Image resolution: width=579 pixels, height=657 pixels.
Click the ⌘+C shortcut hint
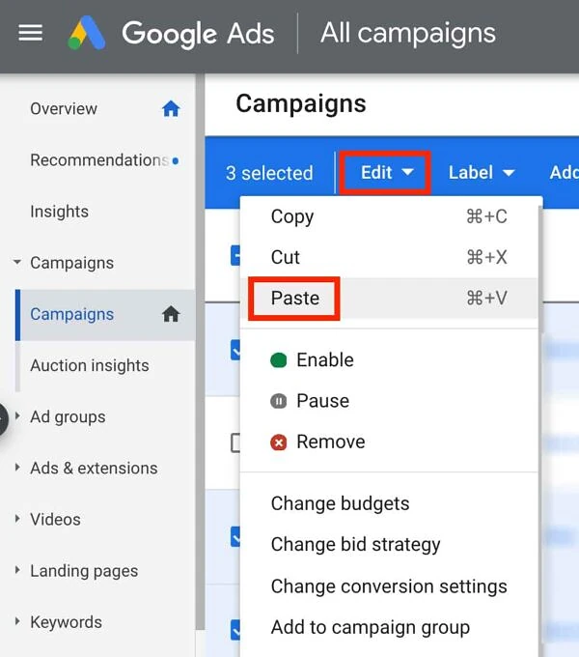coord(487,216)
